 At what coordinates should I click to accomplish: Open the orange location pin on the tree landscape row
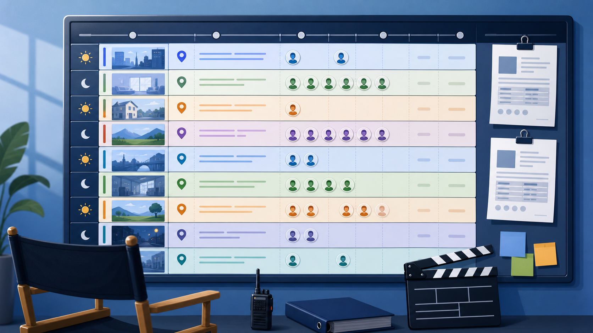pyautogui.click(x=182, y=209)
